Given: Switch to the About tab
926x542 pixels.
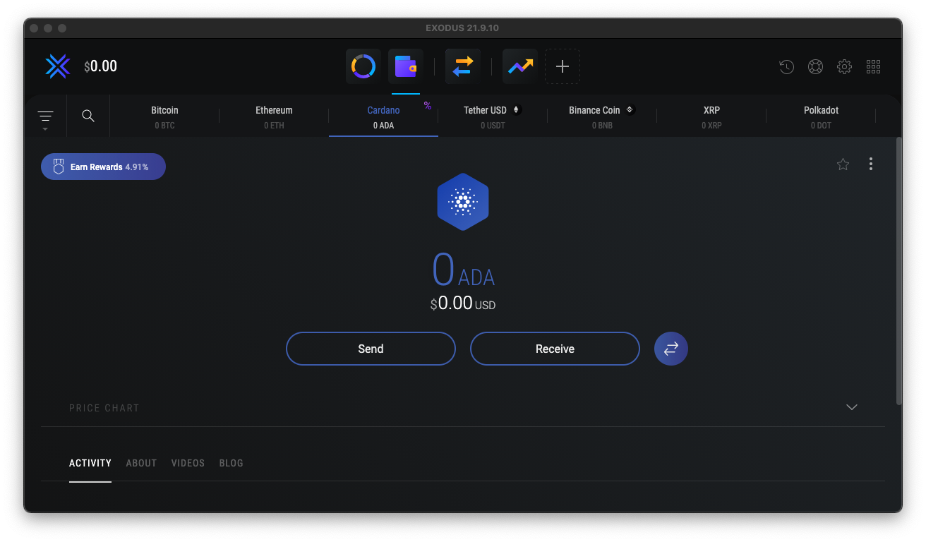Looking at the screenshot, I should [x=141, y=463].
